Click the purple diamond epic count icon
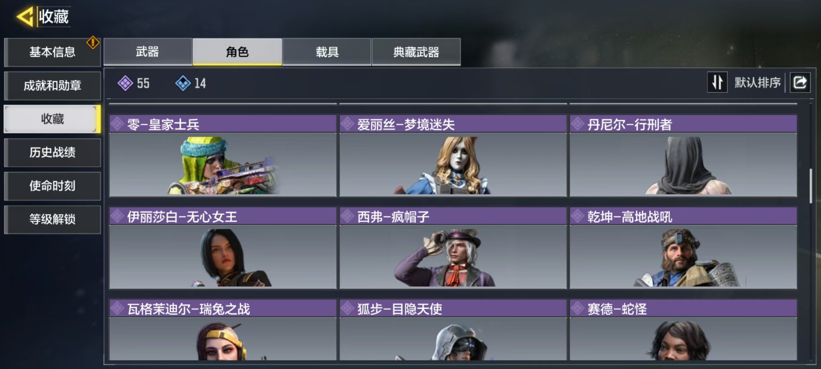The width and height of the screenshot is (821, 369). click(x=125, y=83)
